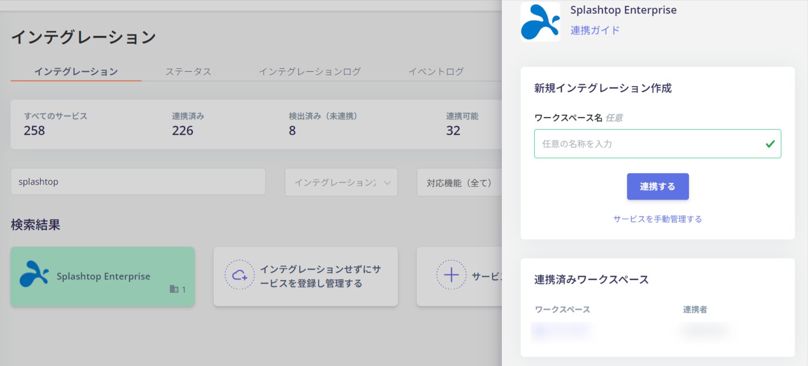Viewport: 808px width, 366px height.
Task: Click the building icon on the Splashtop Enterprise card
Action: (x=174, y=289)
